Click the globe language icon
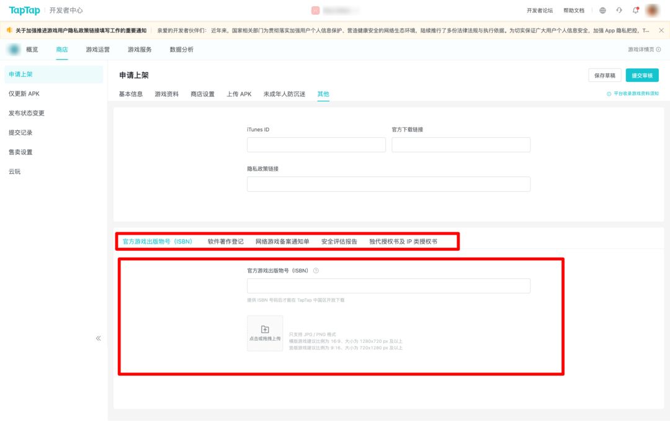670x421 pixels. [602, 11]
